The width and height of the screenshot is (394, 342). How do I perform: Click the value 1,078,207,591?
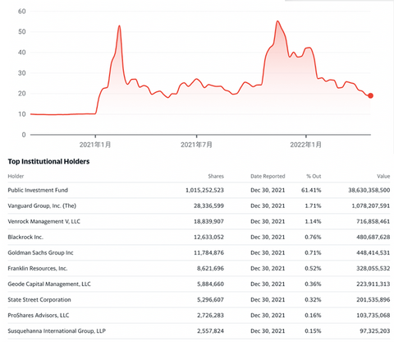pos(371,206)
